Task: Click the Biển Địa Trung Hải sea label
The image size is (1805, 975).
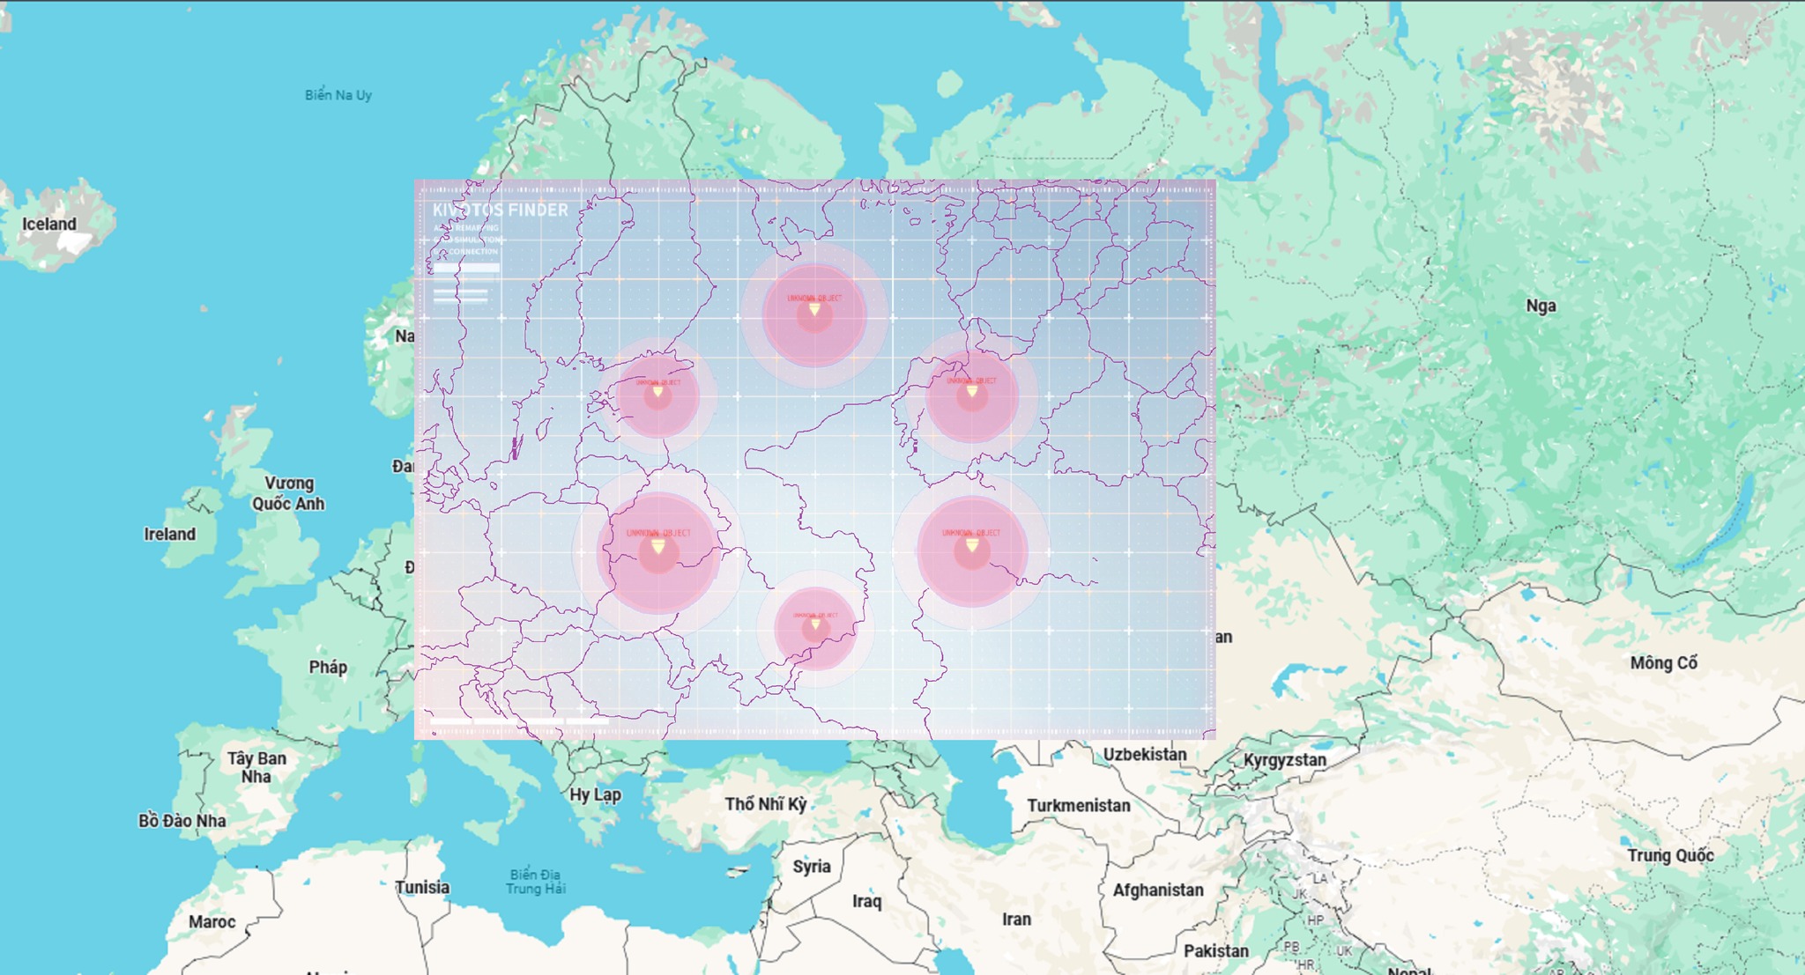Action: 535,882
